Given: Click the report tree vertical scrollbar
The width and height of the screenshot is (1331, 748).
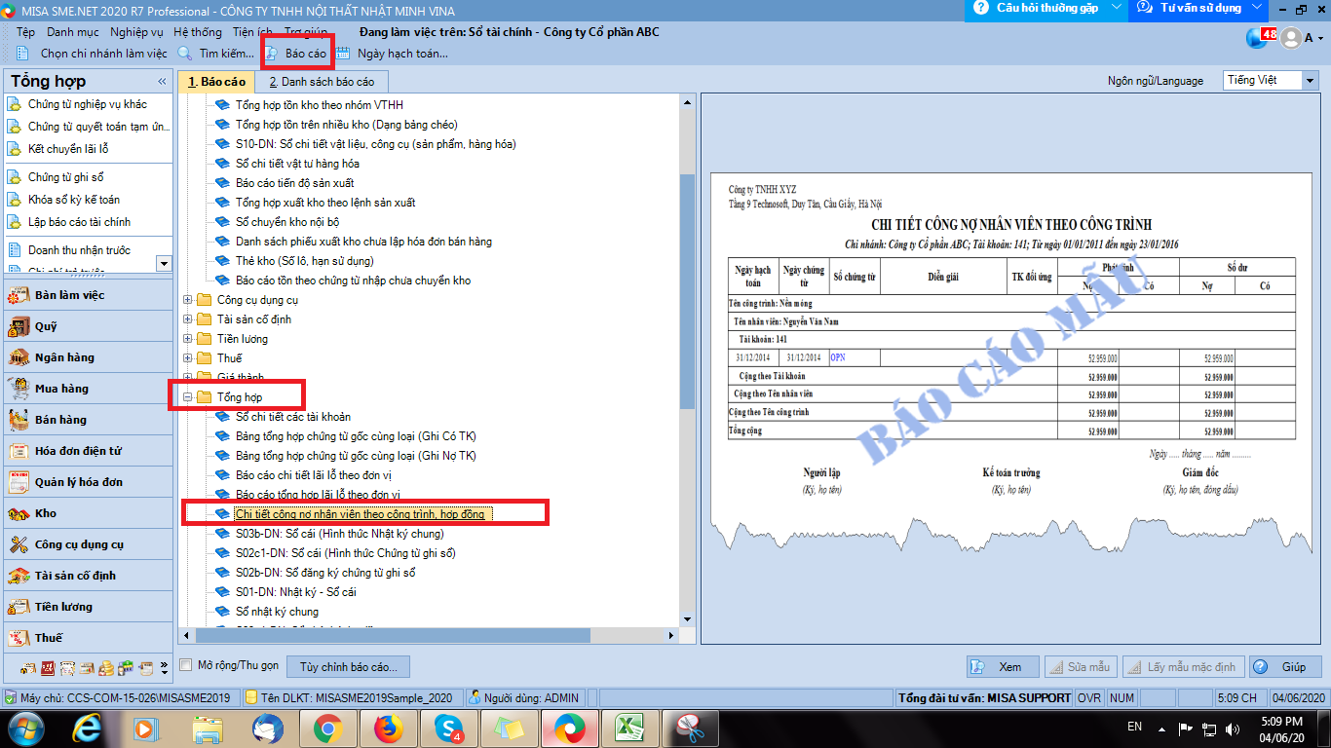Looking at the screenshot, I should coord(687,292).
